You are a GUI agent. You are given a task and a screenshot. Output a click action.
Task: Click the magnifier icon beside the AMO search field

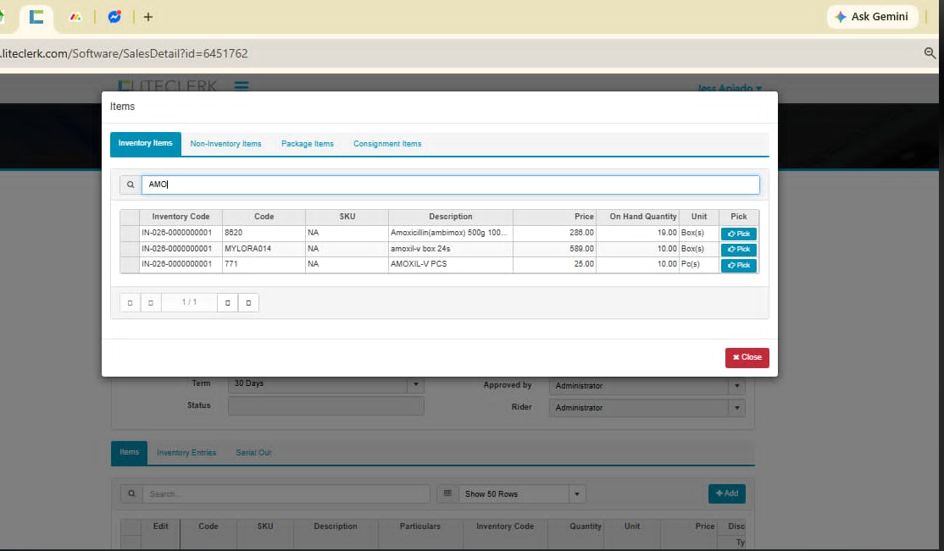click(x=130, y=185)
